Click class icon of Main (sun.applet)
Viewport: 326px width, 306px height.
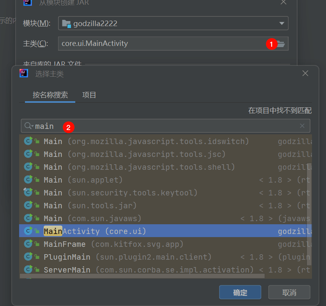coord(28,180)
